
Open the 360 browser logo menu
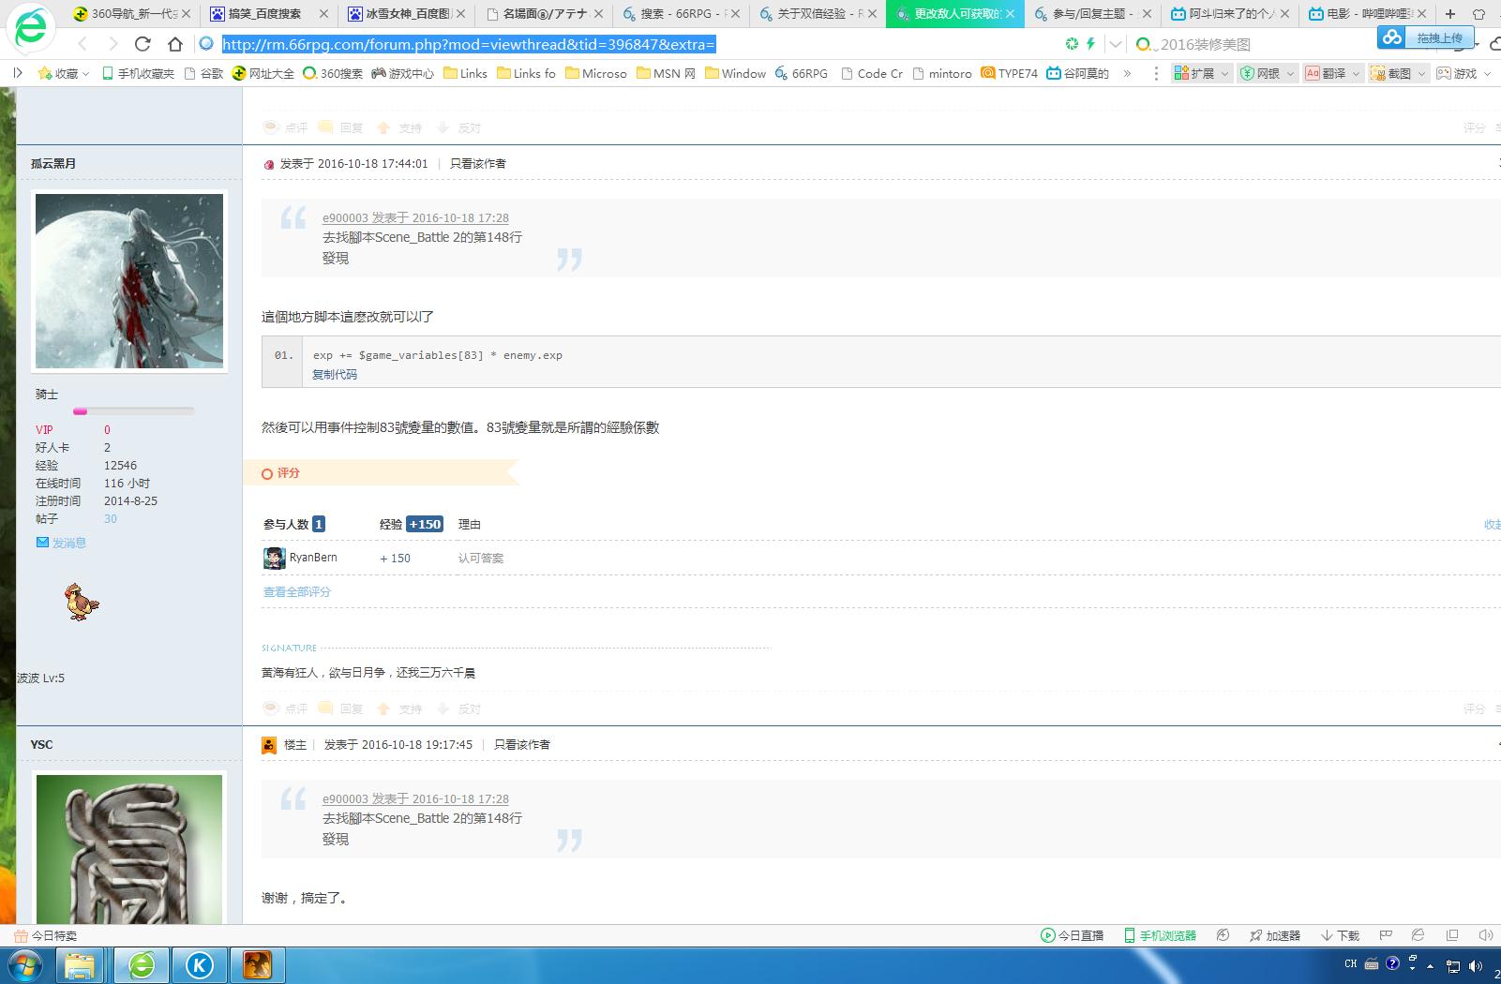click(x=30, y=30)
